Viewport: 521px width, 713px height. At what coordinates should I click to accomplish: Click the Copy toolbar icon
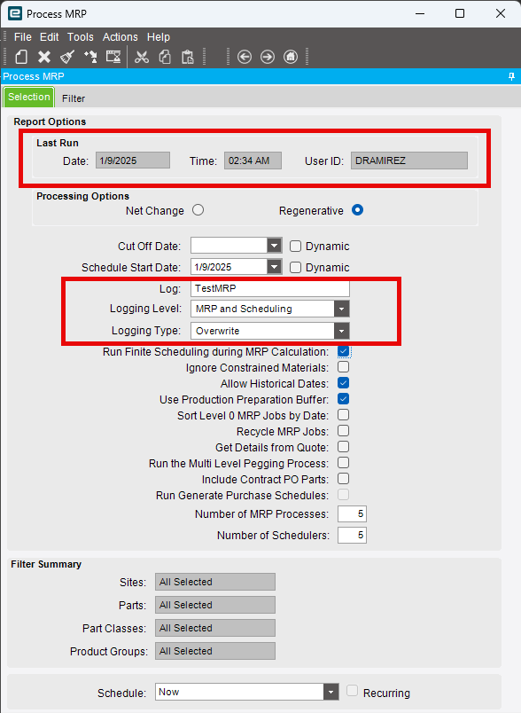coord(165,57)
